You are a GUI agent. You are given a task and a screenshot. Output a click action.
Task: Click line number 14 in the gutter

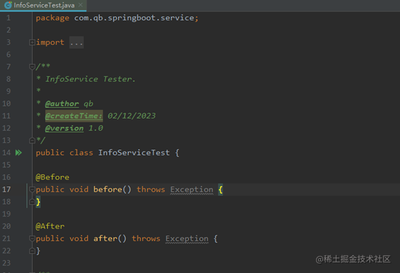pos(6,153)
